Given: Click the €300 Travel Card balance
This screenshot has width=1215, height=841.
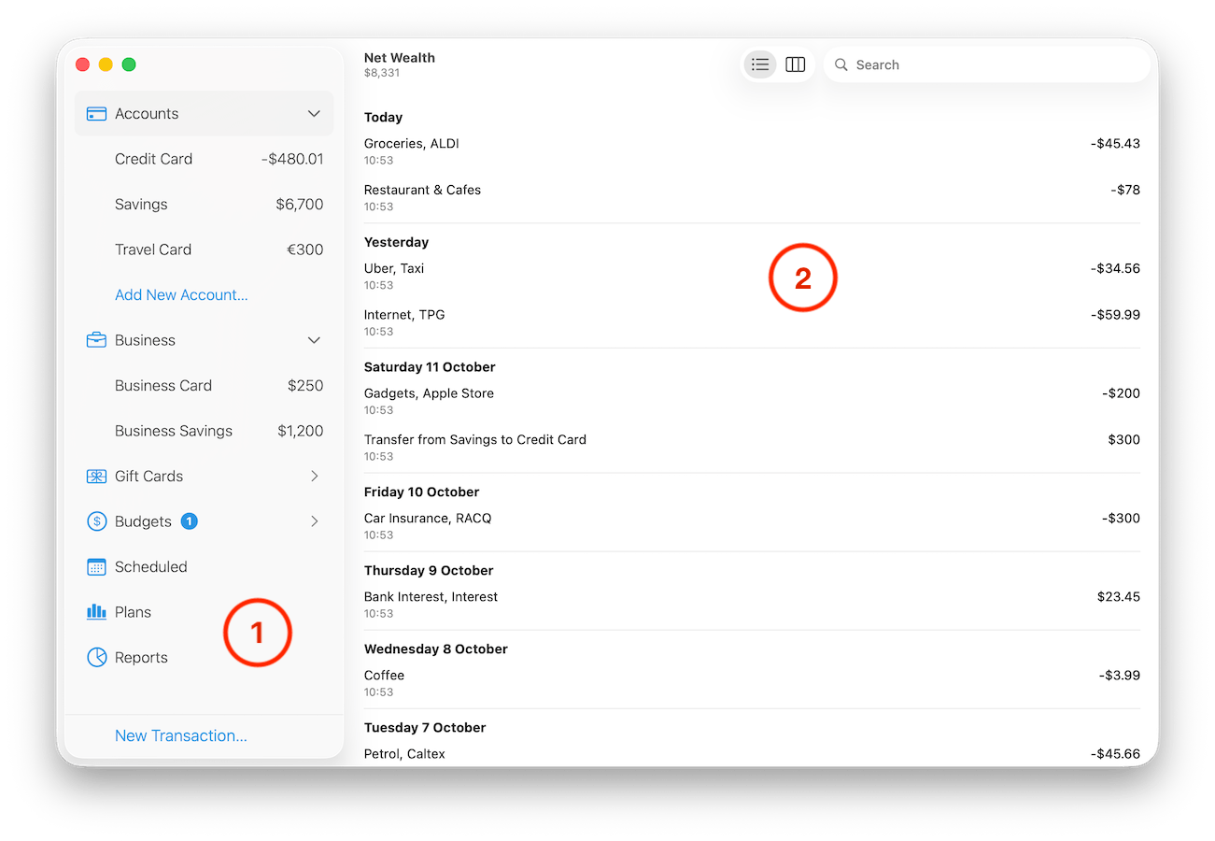Looking at the screenshot, I should click(304, 249).
